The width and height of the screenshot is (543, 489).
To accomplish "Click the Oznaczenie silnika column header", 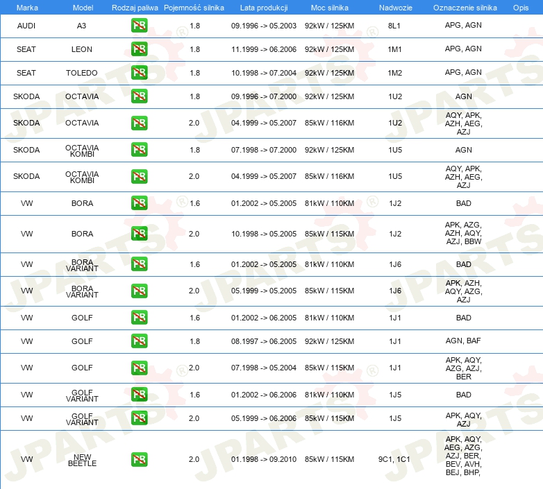I will (x=465, y=8).
